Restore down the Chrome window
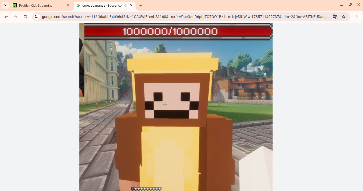 (x=350, y=5)
